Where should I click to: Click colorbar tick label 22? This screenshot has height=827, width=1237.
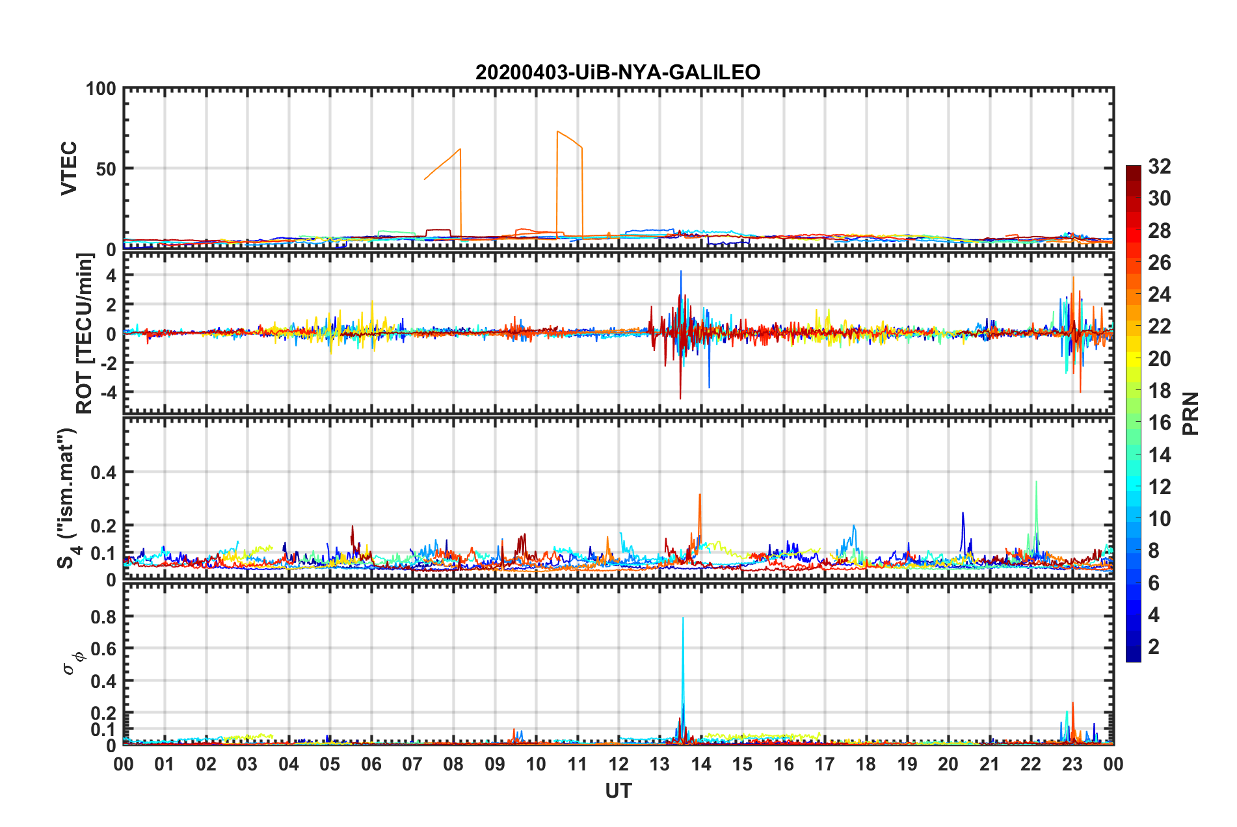coord(1159,326)
